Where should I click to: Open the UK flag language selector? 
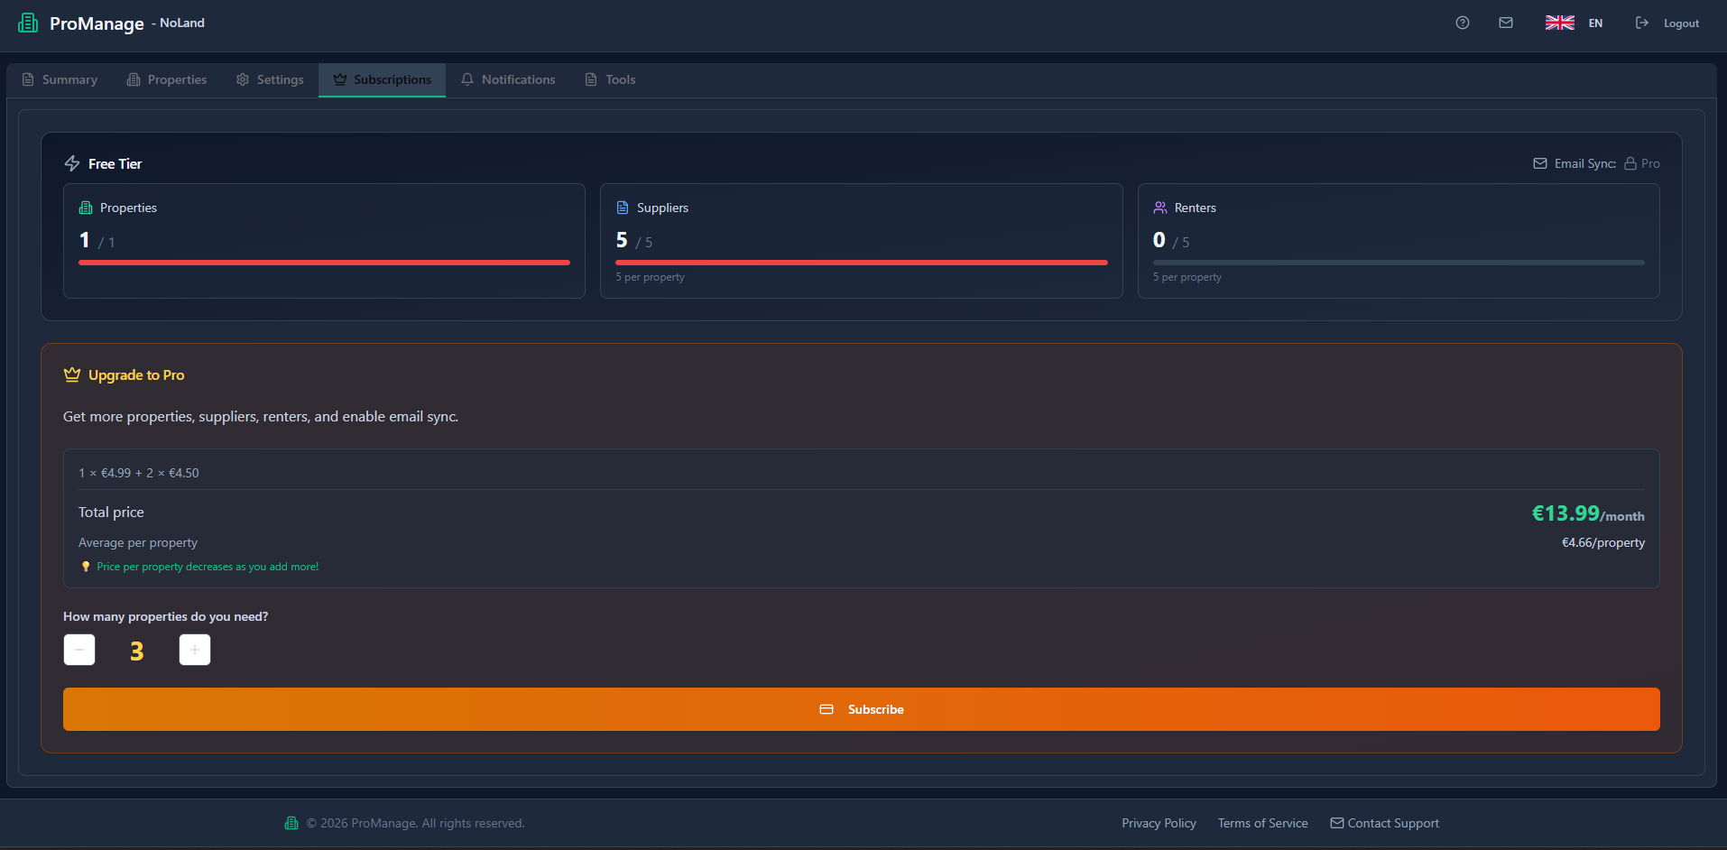(x=1559, y=23)
